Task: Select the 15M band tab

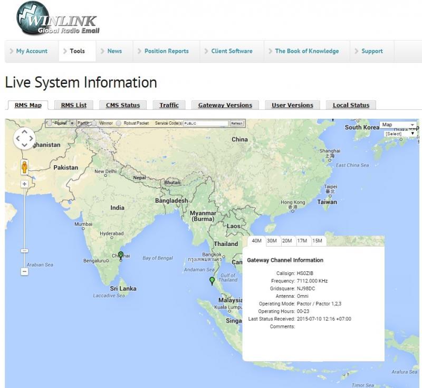Action: click(x=318, y=241)
